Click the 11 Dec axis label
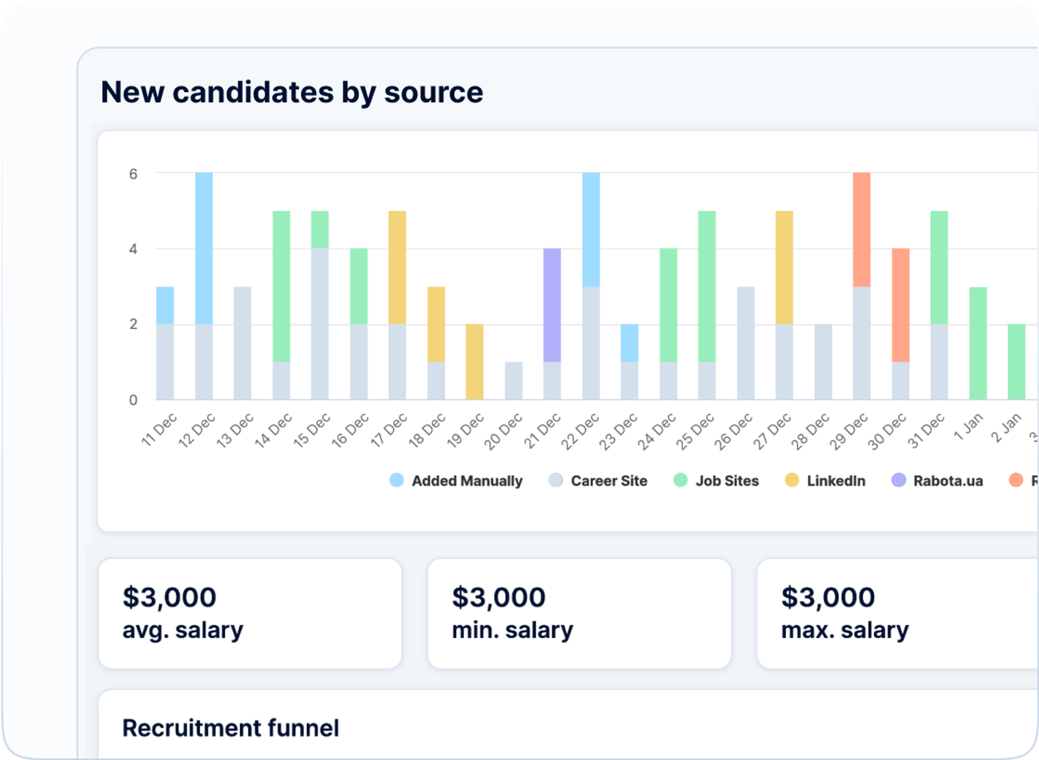Image resolution: width=1039 pixels, height=760 pixels. pos(159,429)
